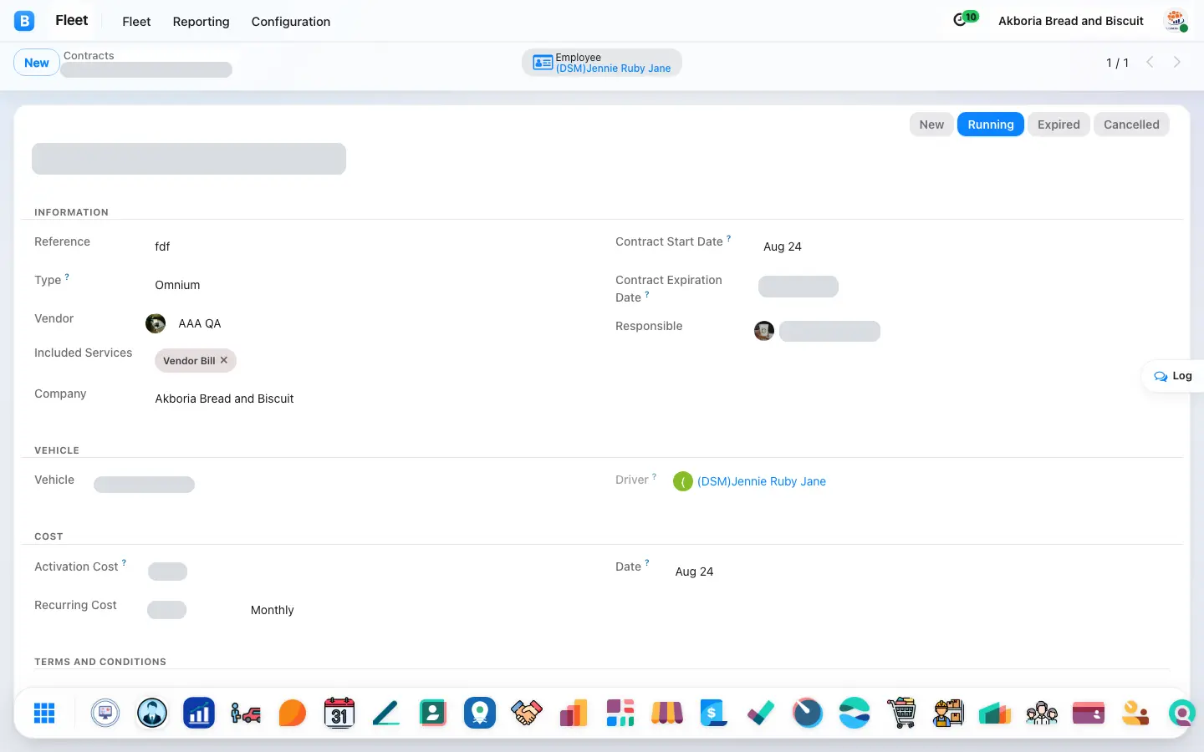
Task: Open the Log chatter panel
Action: (1173, 376)
